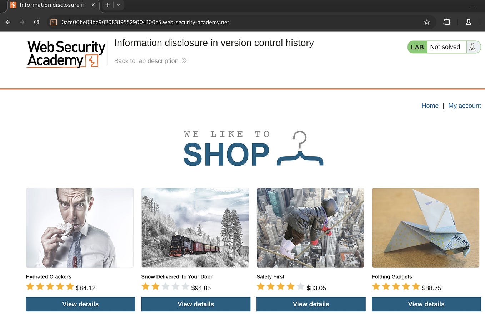
Task: Click the site info icon in address bar
Action: pos(54,22)
